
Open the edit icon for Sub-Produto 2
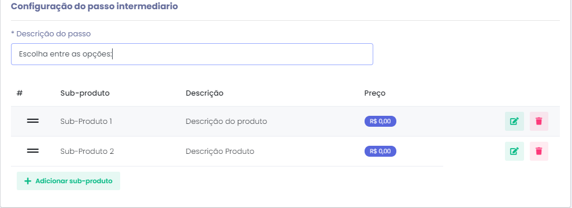pos(514,152)
